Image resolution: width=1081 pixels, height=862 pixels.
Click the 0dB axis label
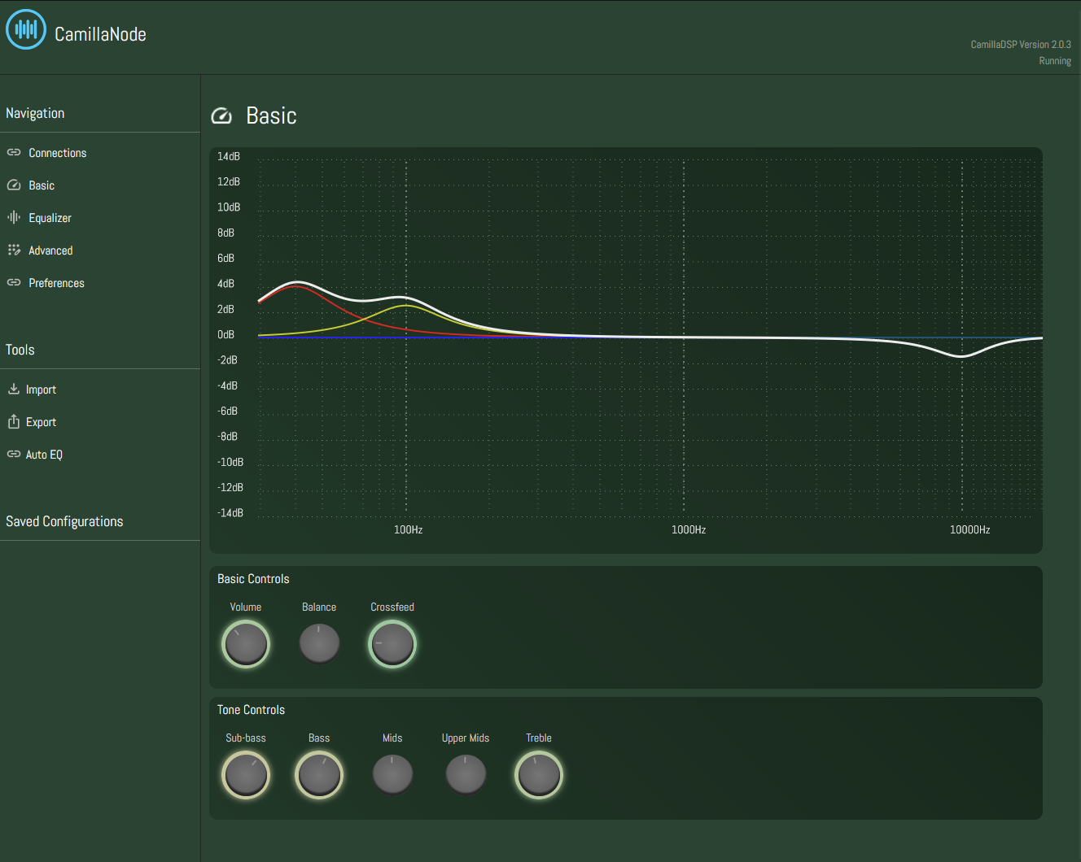coord(225,334)
